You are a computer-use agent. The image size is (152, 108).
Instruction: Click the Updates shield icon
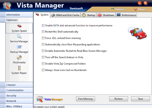[x=112, y=9]
